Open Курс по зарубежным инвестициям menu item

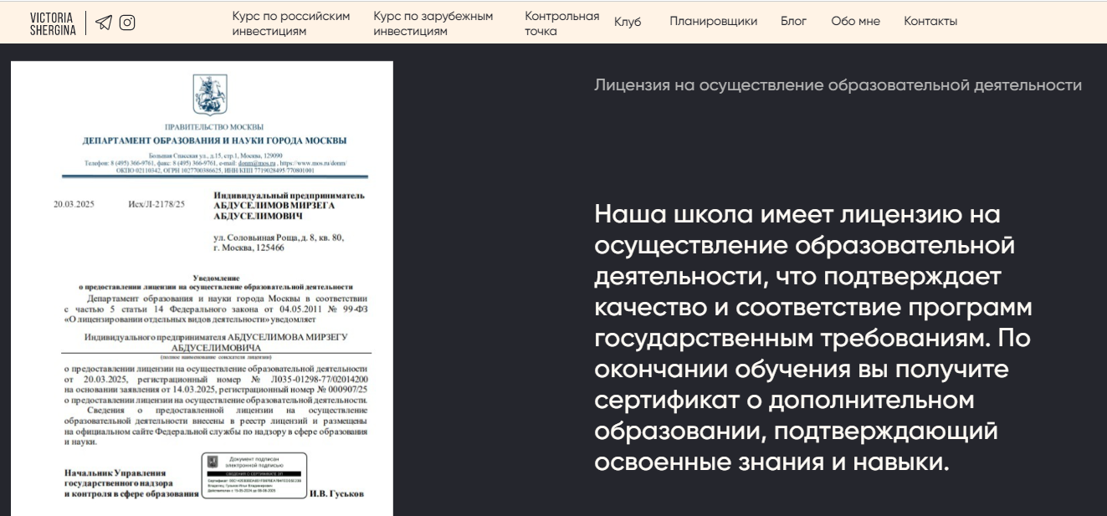(433, 23)
